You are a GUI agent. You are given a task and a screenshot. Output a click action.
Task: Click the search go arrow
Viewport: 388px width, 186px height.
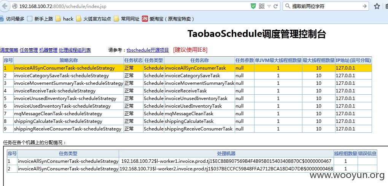point(364,6)
